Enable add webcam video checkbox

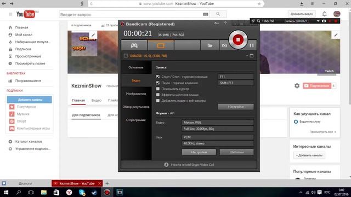(158, 101)
